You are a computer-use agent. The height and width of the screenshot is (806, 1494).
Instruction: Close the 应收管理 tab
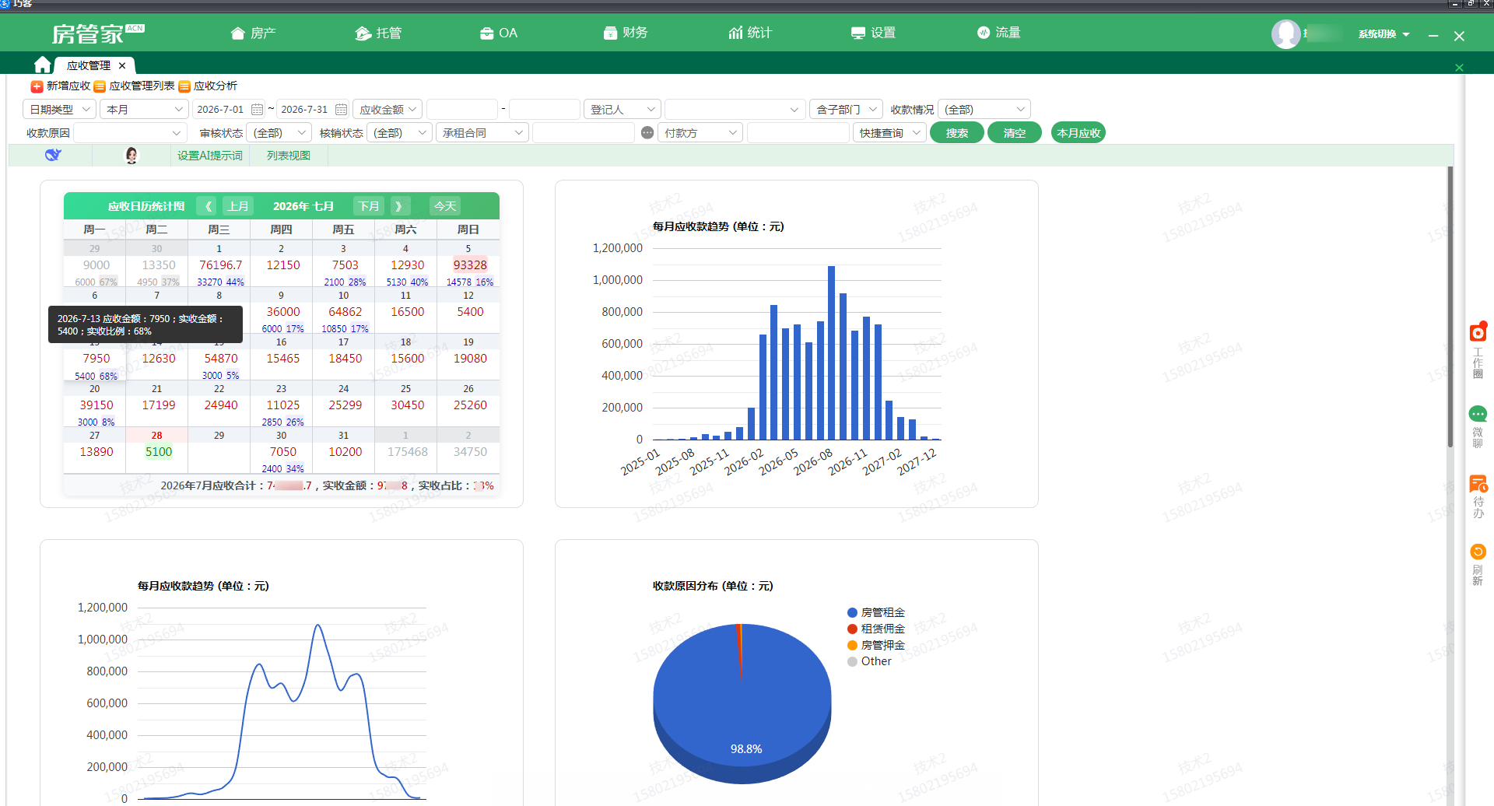(x=122, y=65)
